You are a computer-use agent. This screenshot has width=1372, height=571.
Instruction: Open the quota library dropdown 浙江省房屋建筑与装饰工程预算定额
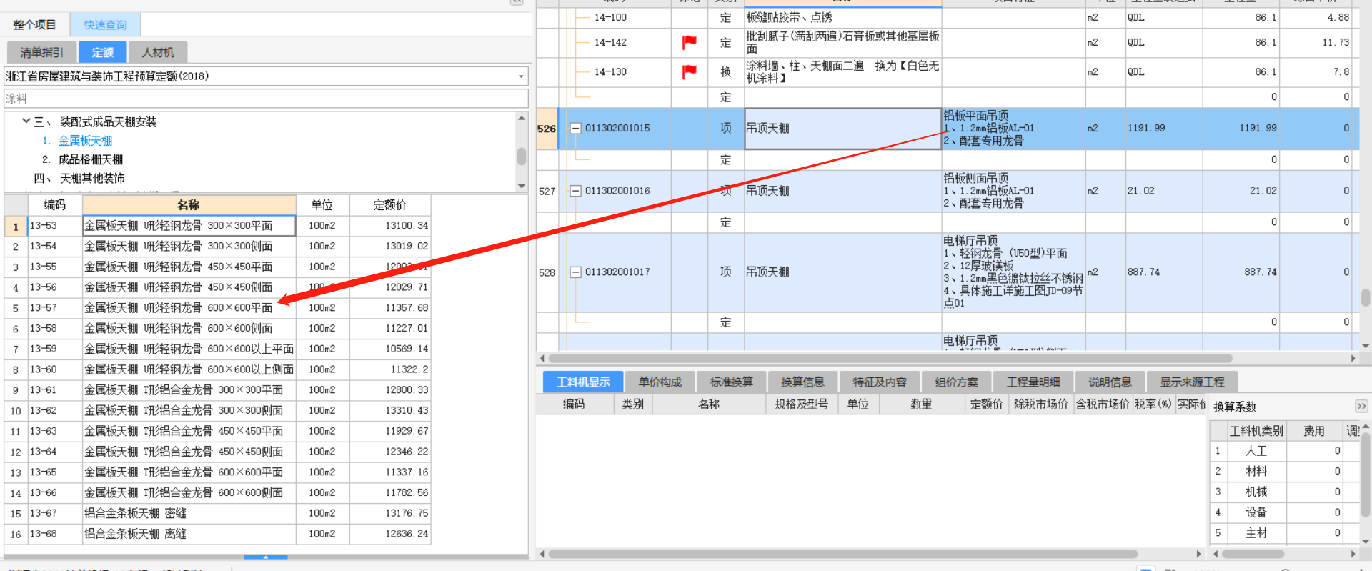coord(521,76)
